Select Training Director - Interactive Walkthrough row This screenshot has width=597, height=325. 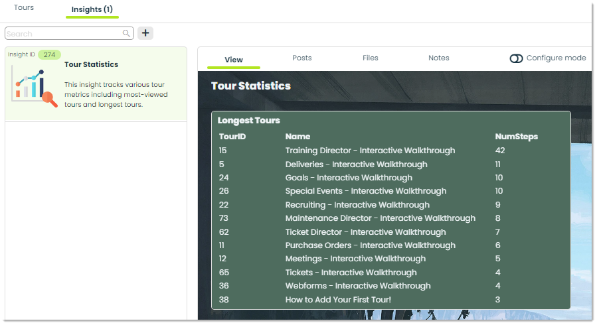(390, 151)
